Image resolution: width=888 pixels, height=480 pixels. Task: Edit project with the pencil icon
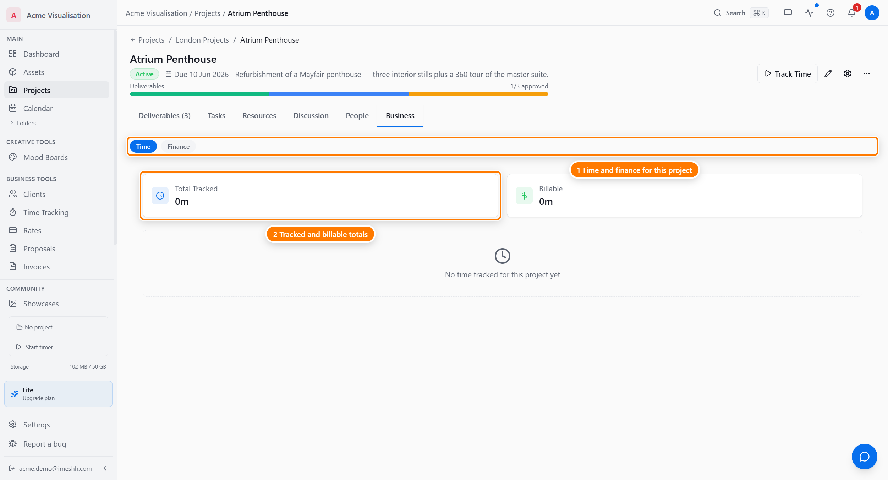(828, 73)
